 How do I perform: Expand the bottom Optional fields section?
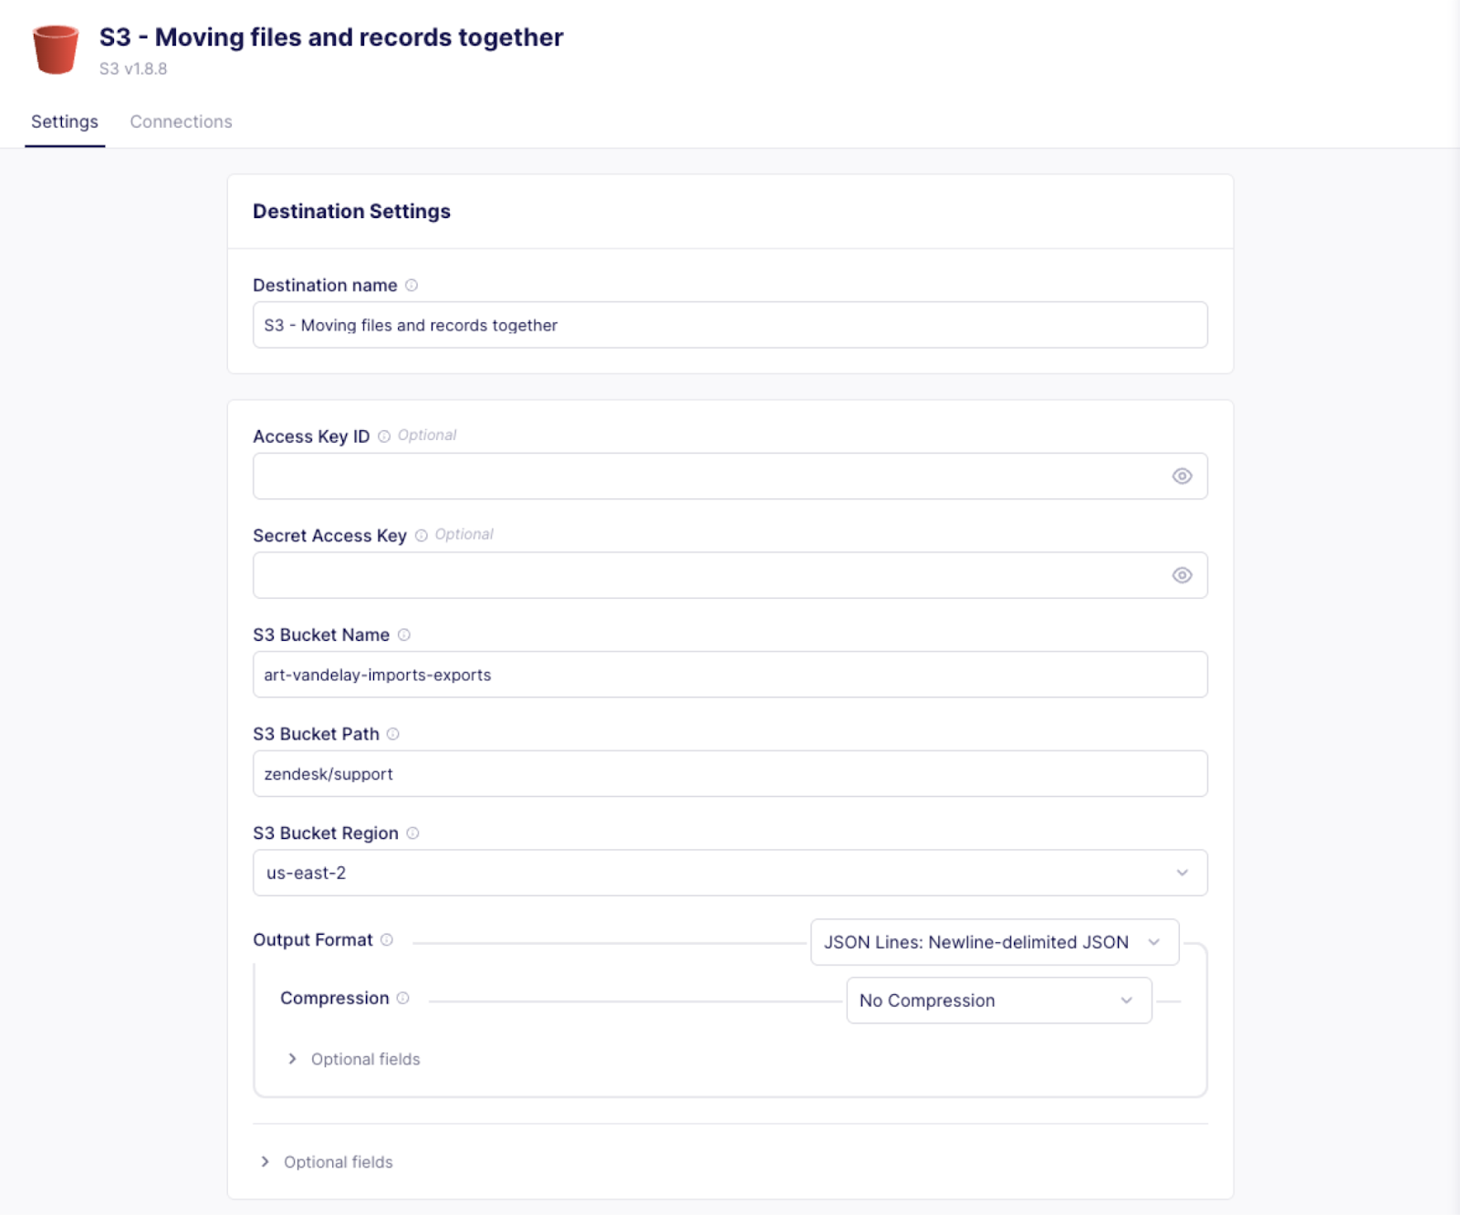click(327, 1162)
